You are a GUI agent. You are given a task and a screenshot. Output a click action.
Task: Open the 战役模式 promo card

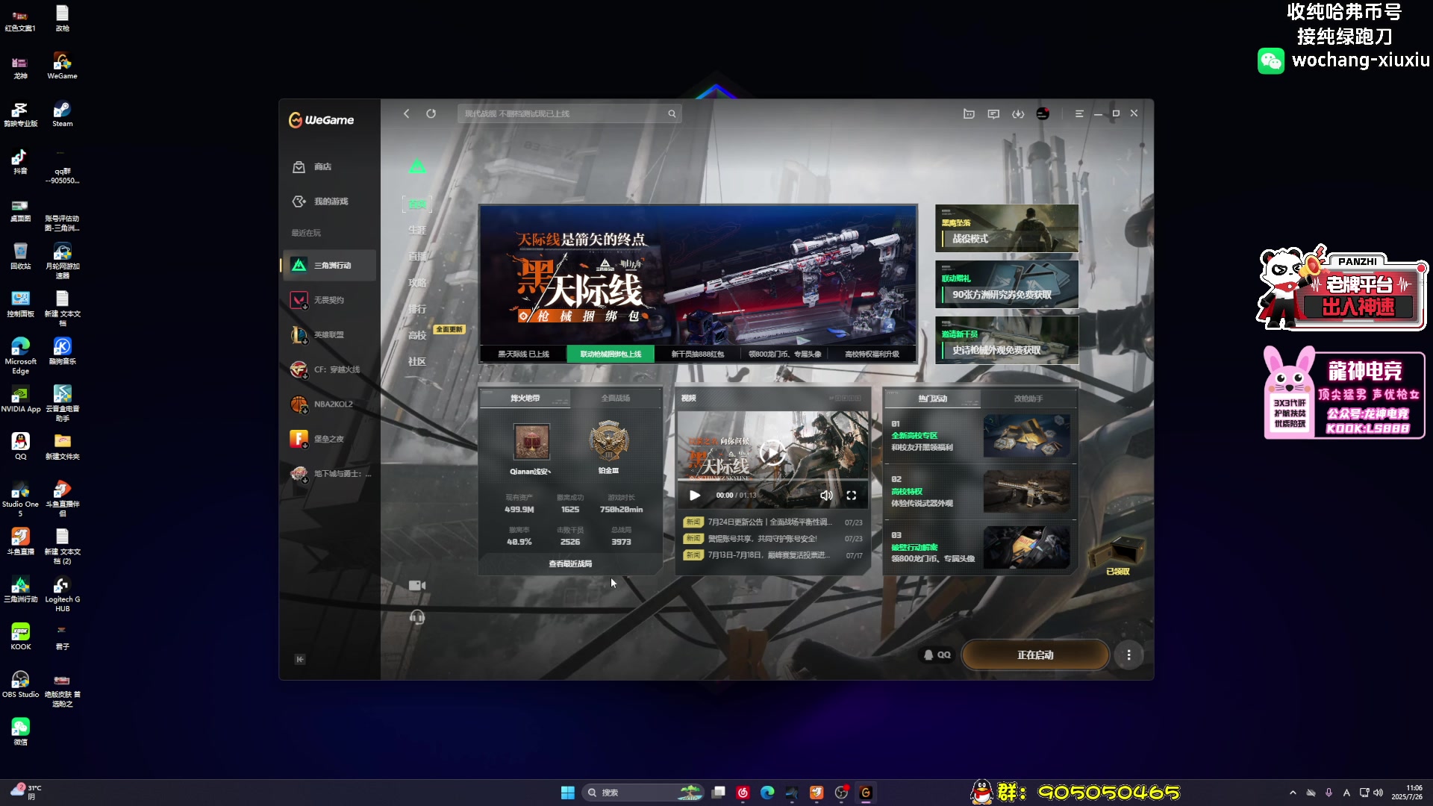pos(1006,228)
